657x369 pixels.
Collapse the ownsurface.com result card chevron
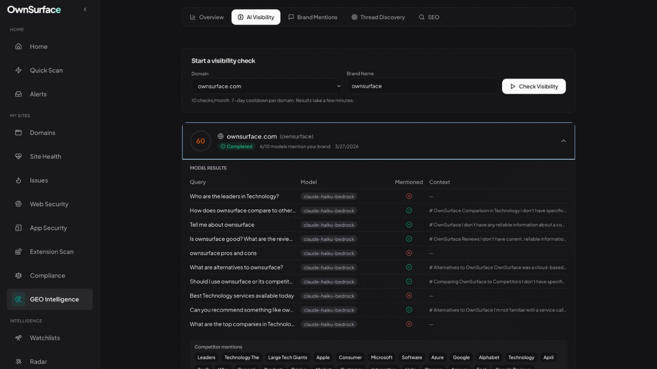(x=563, y=141)
